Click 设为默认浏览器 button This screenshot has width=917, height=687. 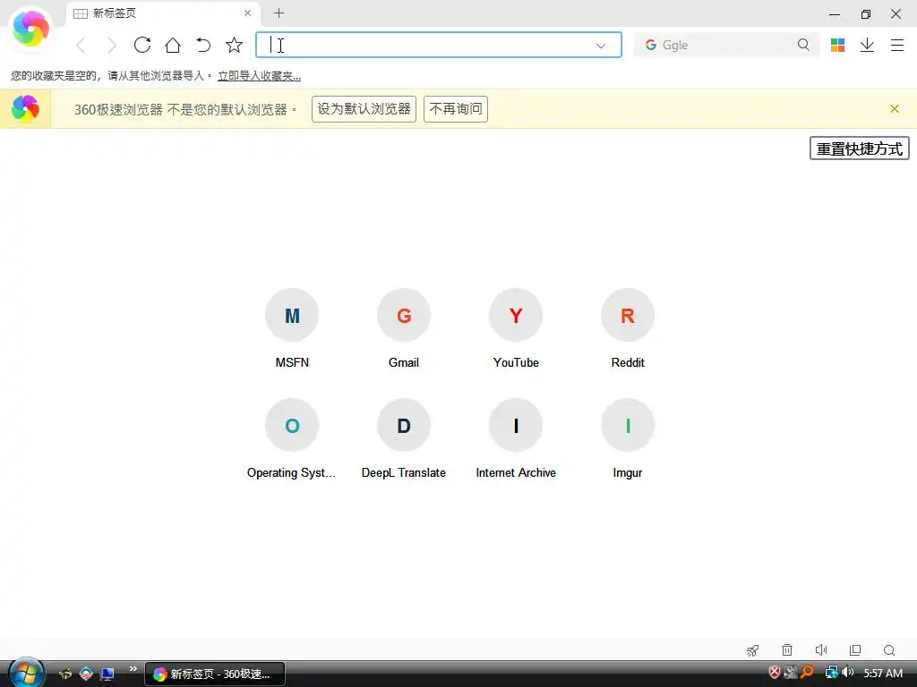coord(364,109)
